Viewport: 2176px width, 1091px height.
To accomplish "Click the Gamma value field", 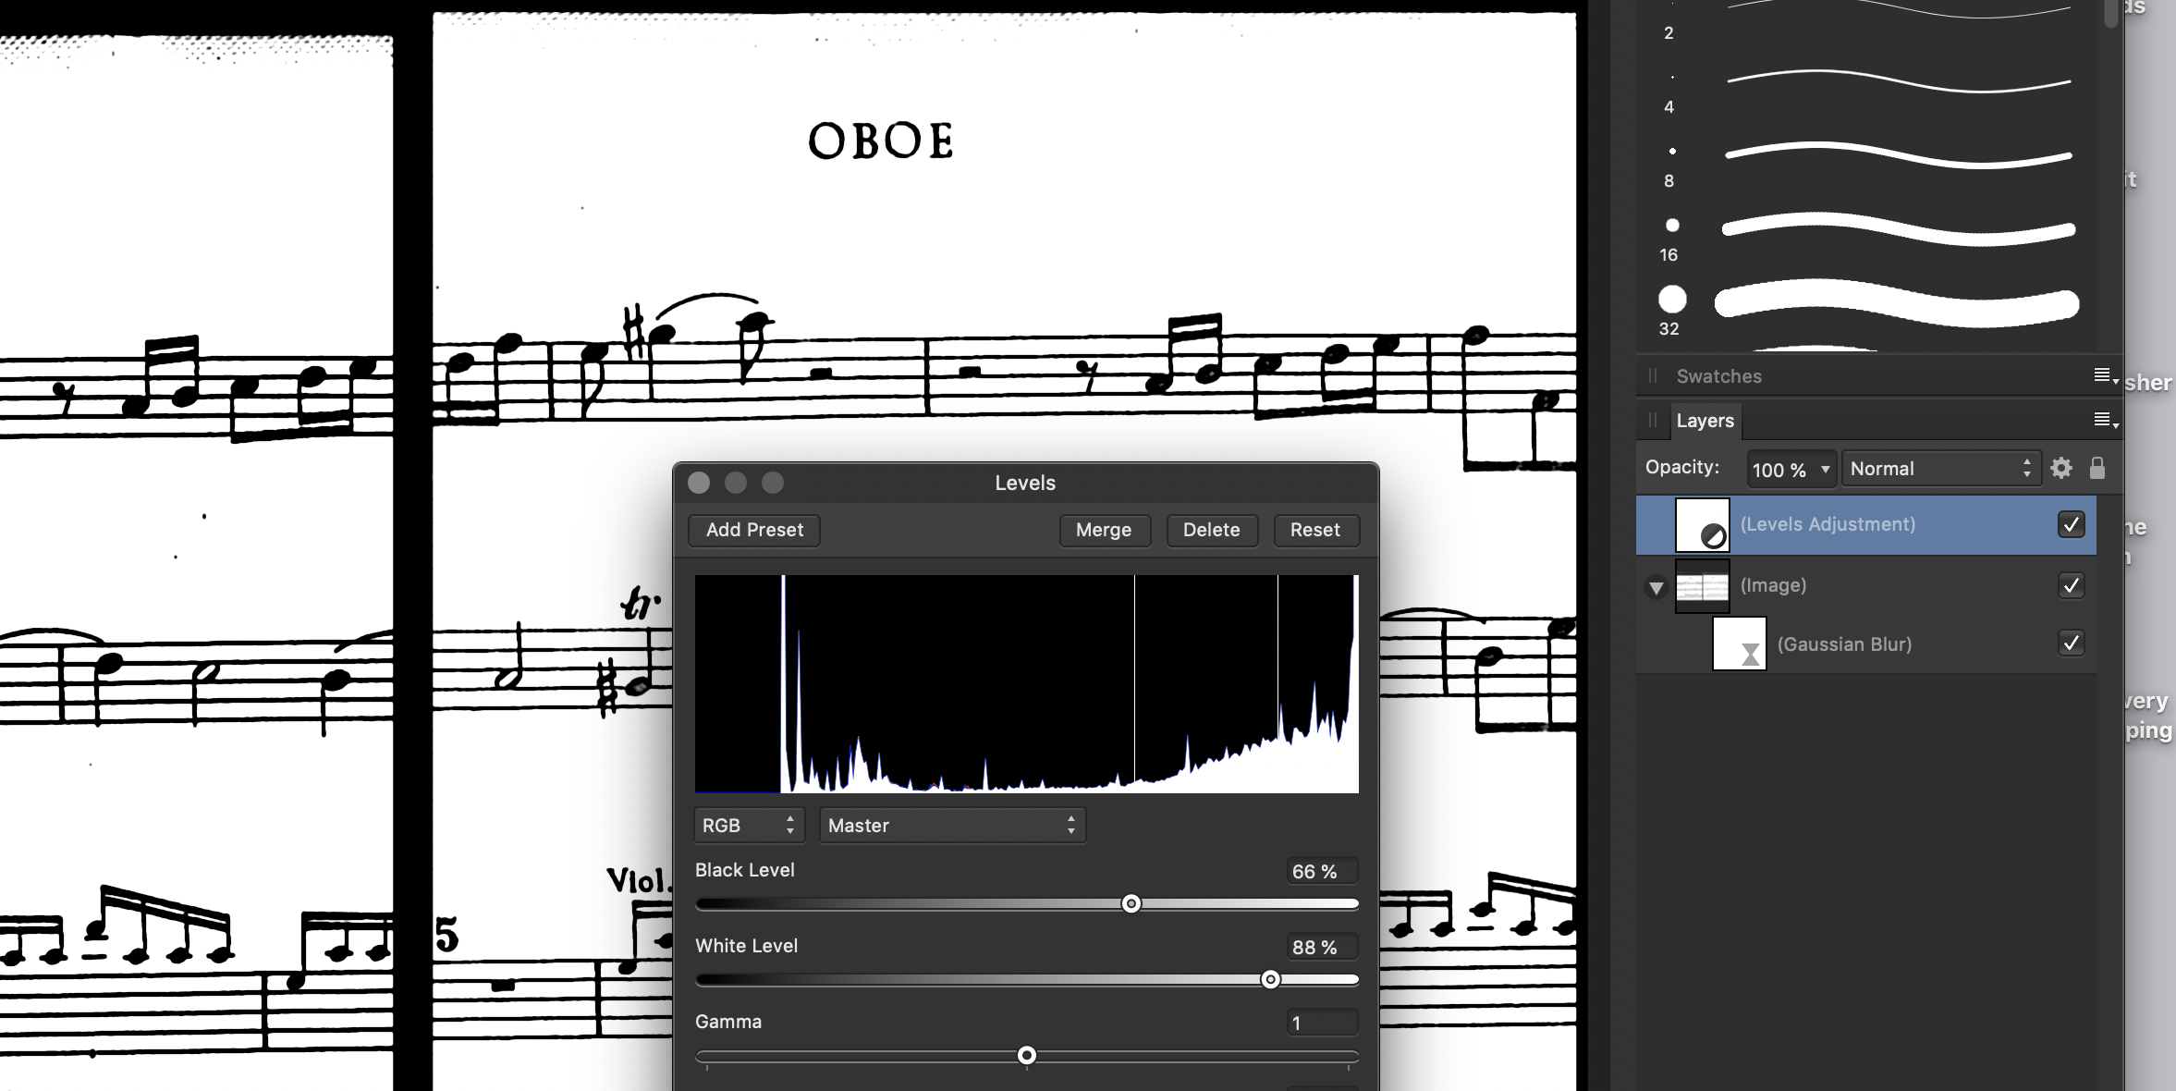I will click(1322, 1023).
